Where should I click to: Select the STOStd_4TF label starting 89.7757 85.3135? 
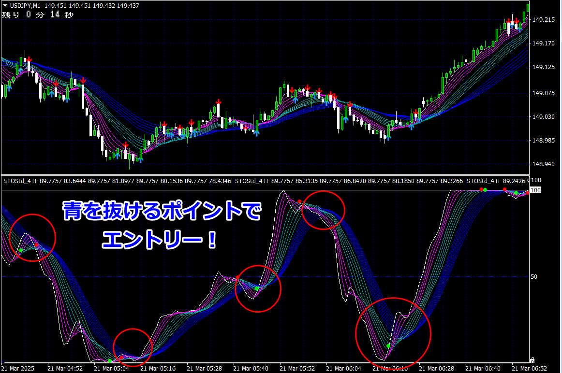point(349,181)
